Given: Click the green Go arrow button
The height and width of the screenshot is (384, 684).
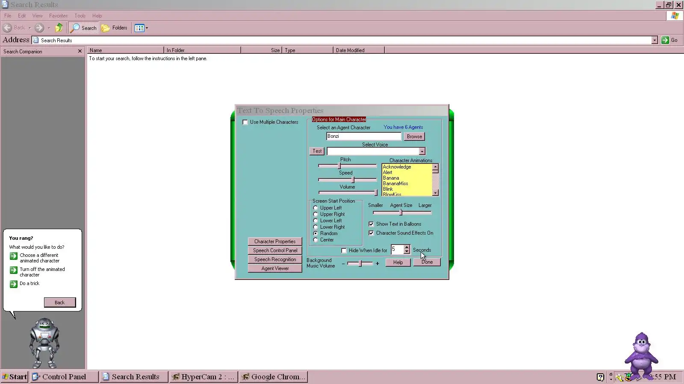Looking at the screenshot, I should pos(665,40).
